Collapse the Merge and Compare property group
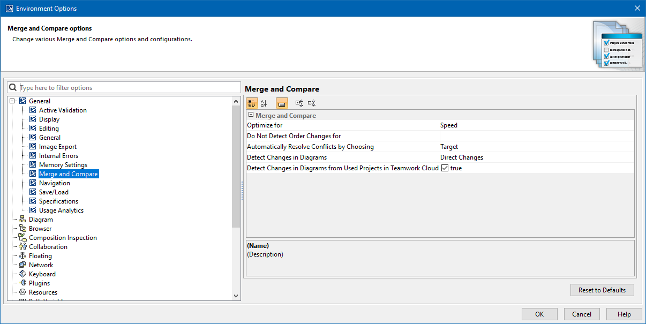The image size is (646, 324). click(251, 115)
